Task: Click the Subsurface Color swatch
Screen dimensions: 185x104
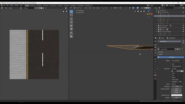Action: (177, 95)
